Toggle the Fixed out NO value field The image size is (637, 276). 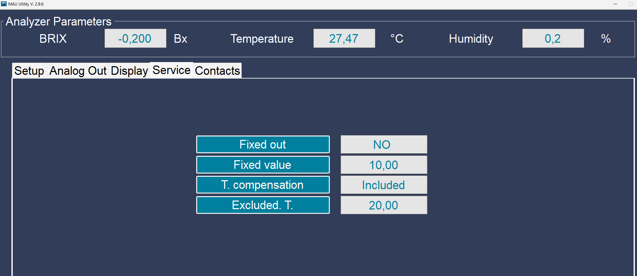click(384, 144)
